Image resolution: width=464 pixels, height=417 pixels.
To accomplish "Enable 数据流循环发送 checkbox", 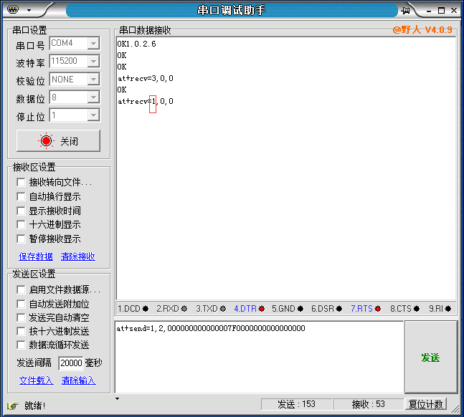I will (21, 345).
